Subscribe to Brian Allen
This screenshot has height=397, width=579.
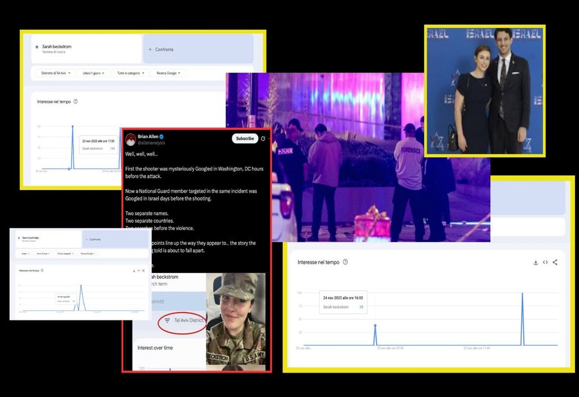[244, 139]
